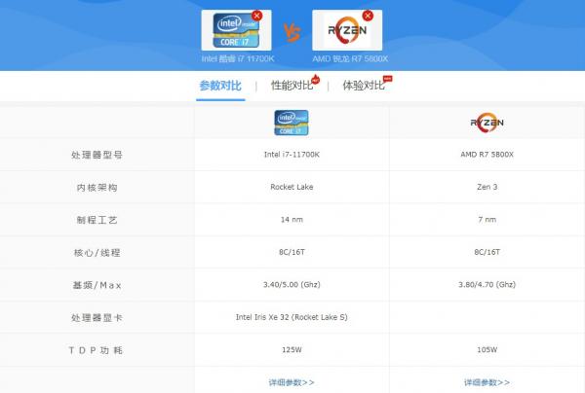585x393 pixels.
Task: Click the '7 nm' process cell
Action: point(487,220)
